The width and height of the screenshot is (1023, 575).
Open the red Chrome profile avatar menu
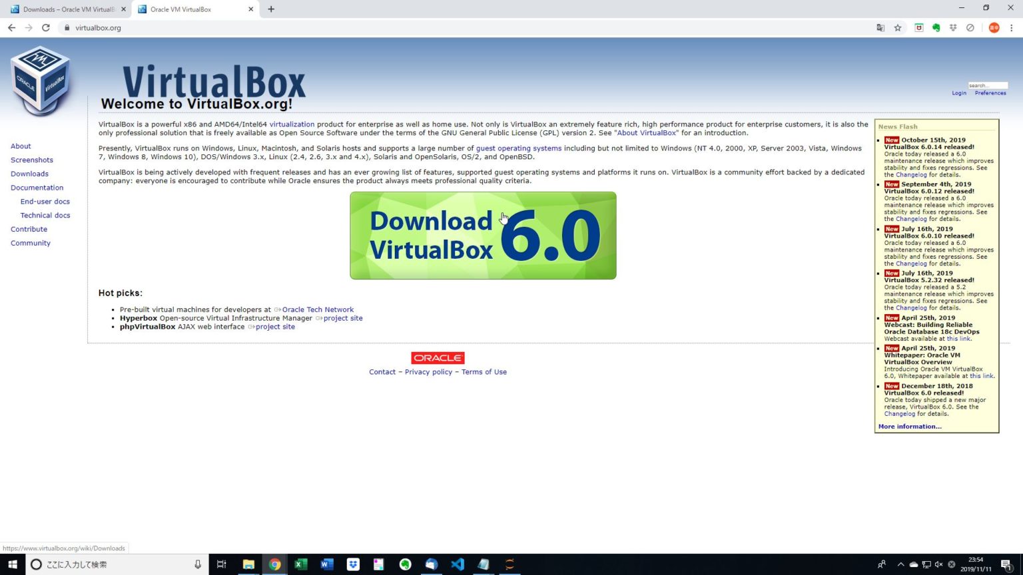994,28
